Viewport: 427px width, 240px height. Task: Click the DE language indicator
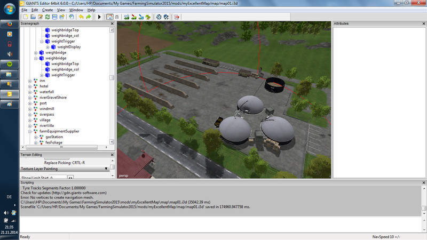(x=9, y=197)
